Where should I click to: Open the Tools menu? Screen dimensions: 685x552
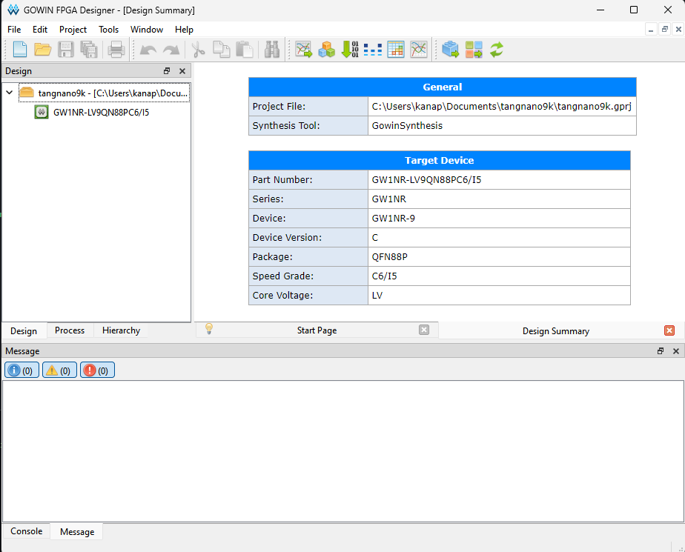(x=108, y=30)
